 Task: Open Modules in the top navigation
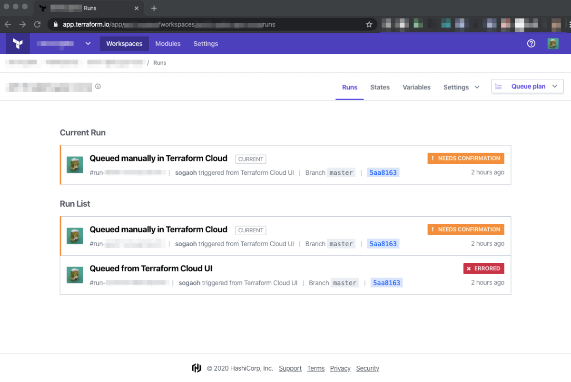tap(168, 44)
